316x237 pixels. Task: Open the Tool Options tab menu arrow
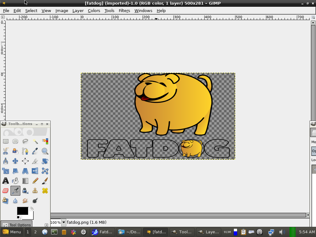coord(47,225)
